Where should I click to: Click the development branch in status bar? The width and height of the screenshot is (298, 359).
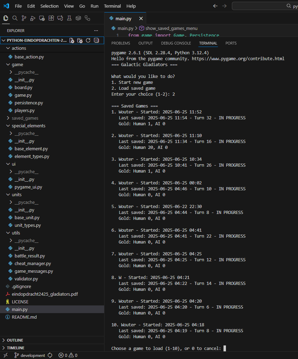coord(33,355)
